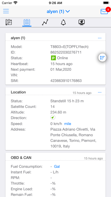Screen dimensions: 111x197
Task: Open the monitor reports tab
Action: (x=82, y=22)
